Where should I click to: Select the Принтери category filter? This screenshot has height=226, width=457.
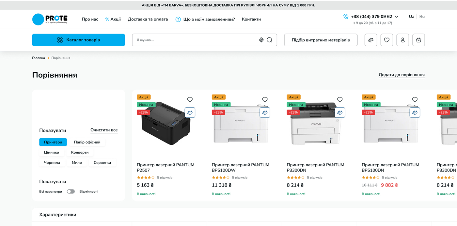pyautogui.click(x=53, y=142)
